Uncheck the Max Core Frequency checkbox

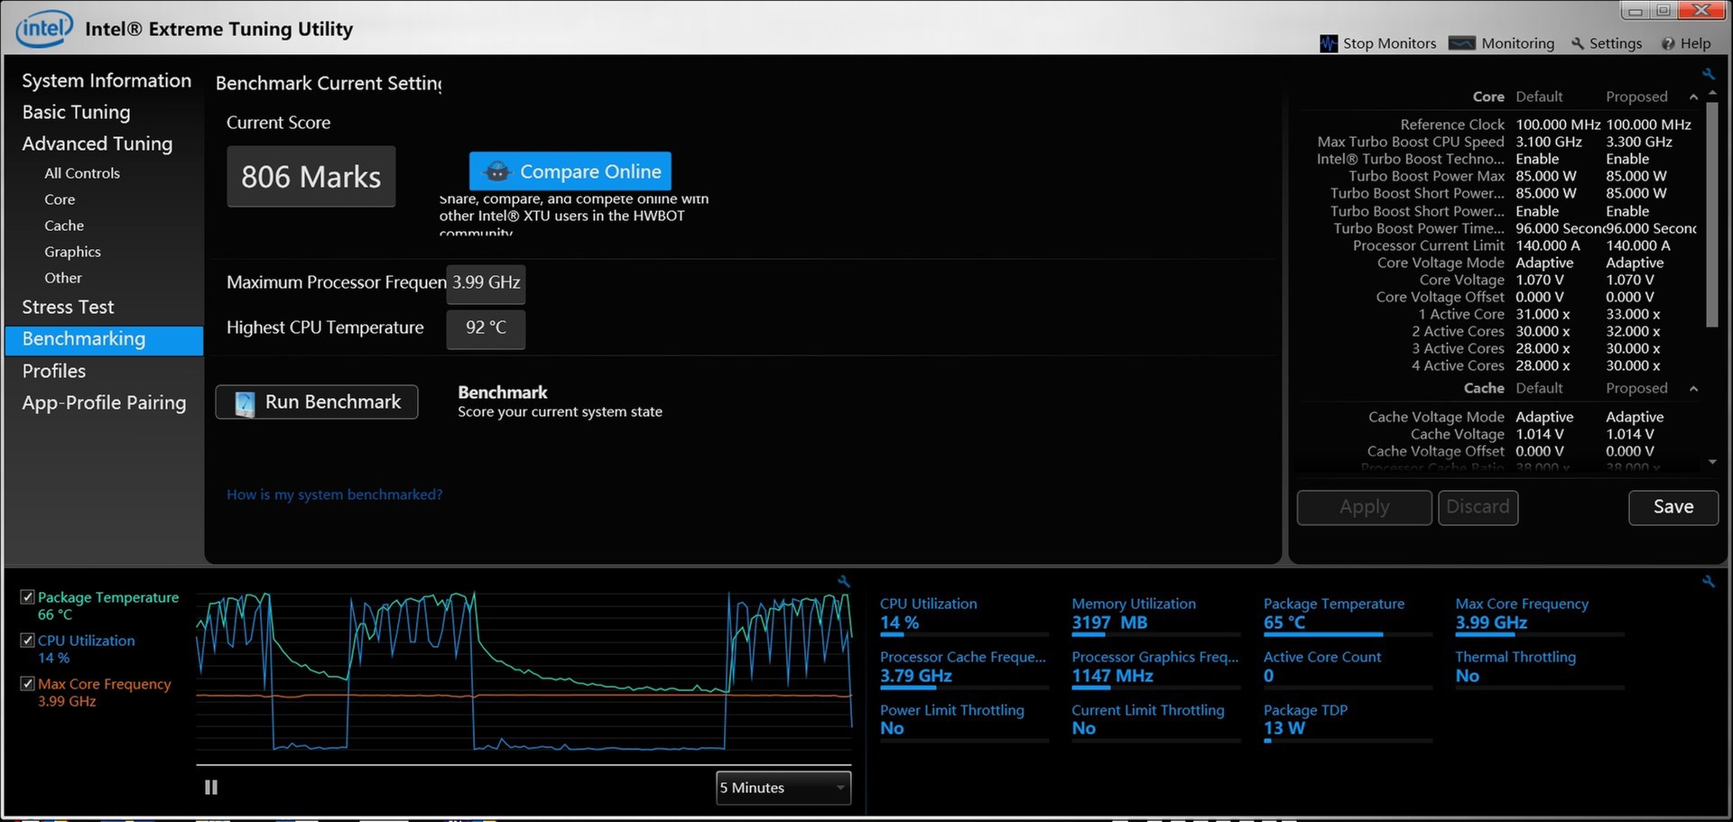pos(27,684)
